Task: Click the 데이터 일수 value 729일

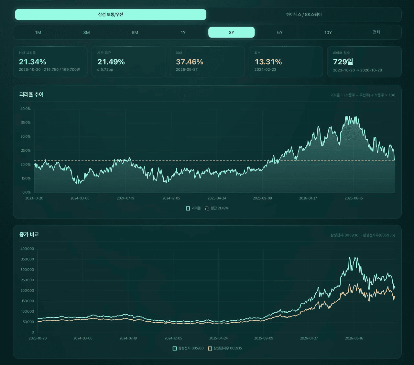Action: click(343, 62)
